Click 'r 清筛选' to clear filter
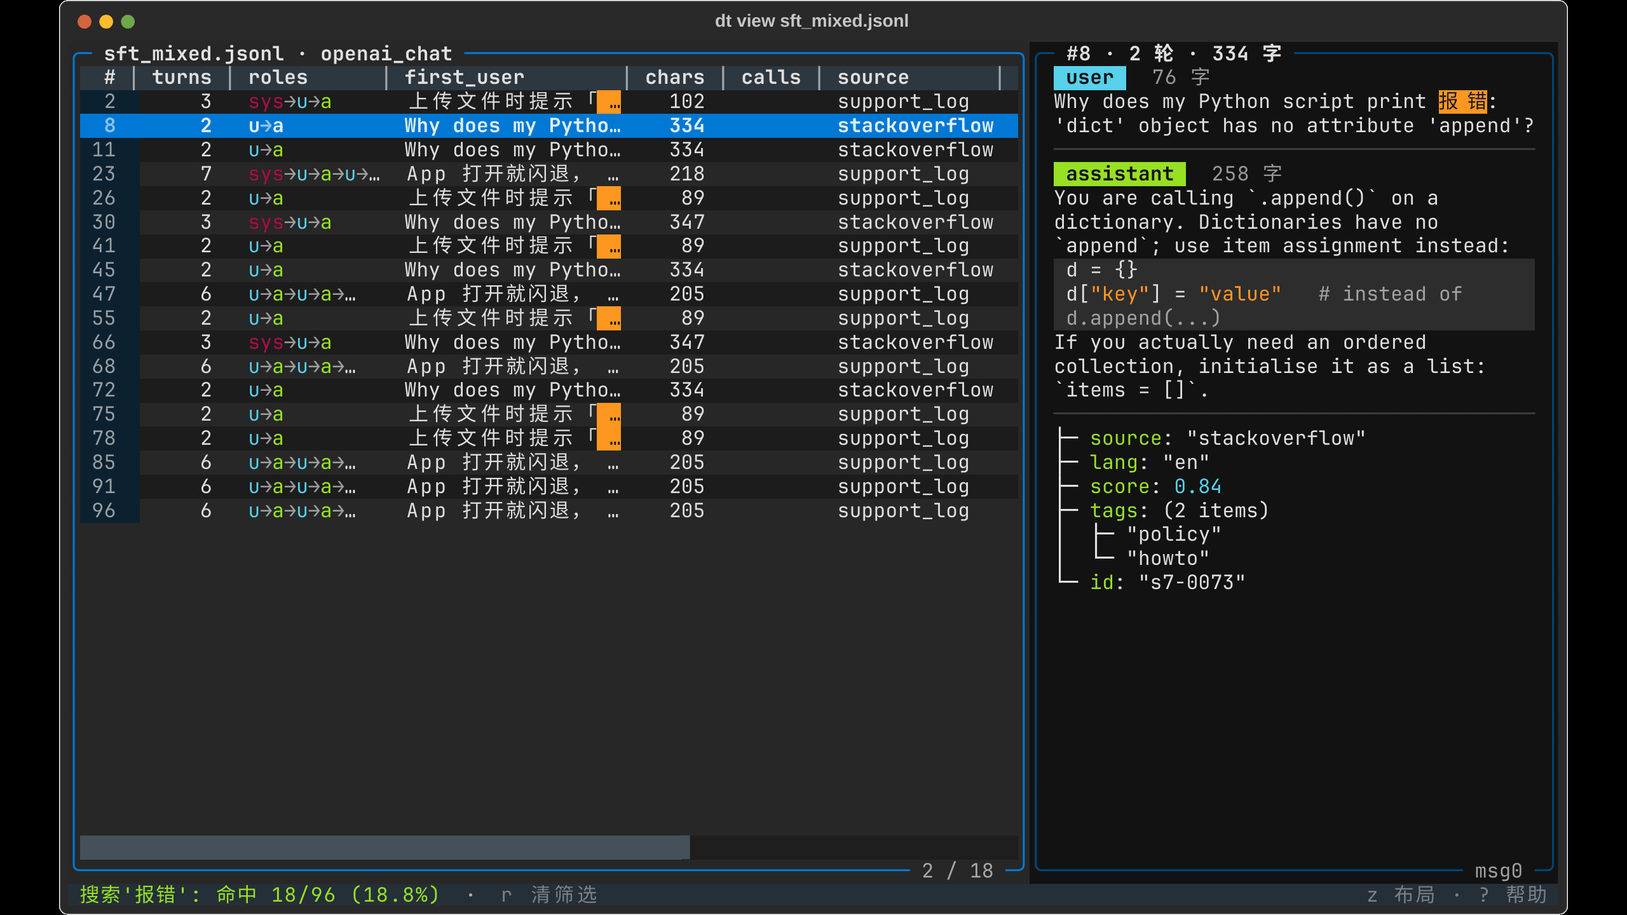Image resolution: width=1627 pixels, height=915 pixels. (x=549, y=895)
